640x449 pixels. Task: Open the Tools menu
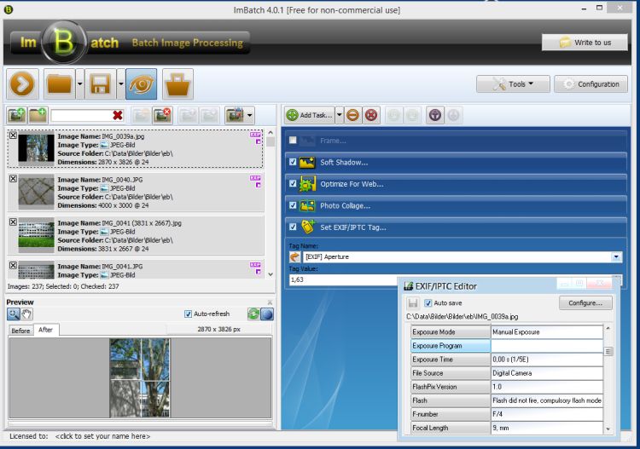pos(513,84)
